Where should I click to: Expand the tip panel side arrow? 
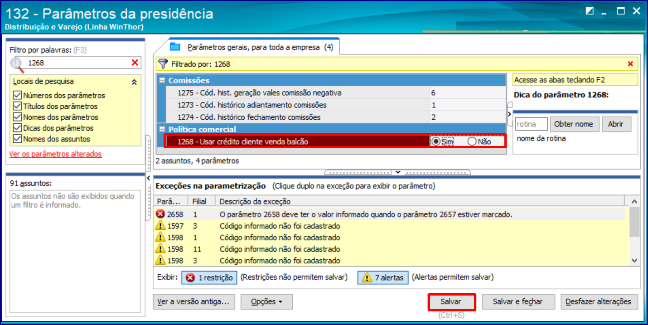point(509,114)
